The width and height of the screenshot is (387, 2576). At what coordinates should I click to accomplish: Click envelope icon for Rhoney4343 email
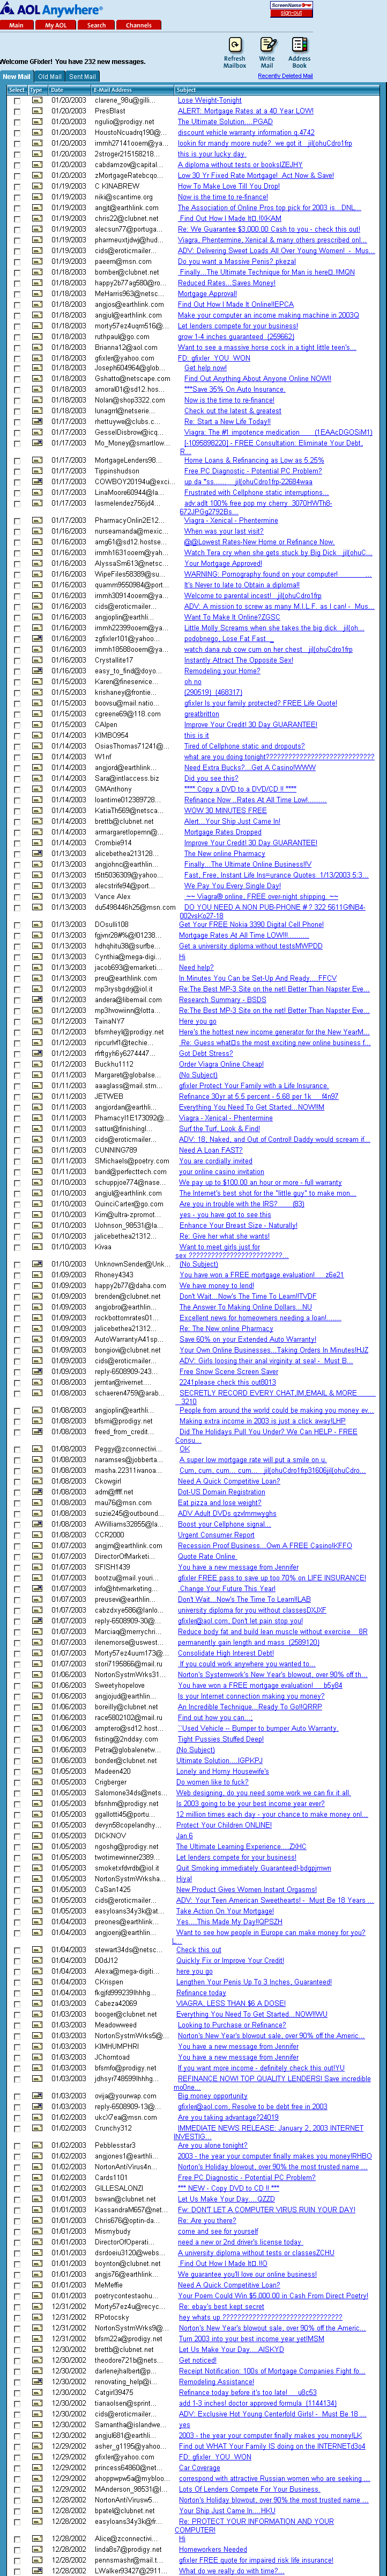(37, 1275)
